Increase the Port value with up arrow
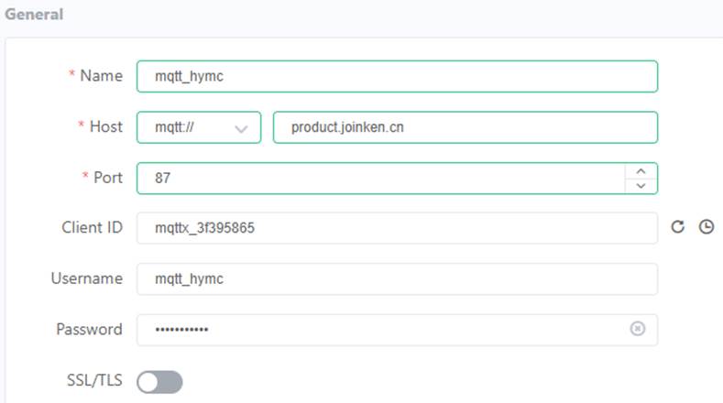The height and width of the screenshot is (403, 723). 641,171
